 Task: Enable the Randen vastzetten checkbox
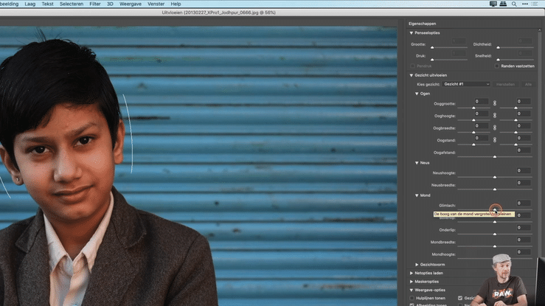497,66
